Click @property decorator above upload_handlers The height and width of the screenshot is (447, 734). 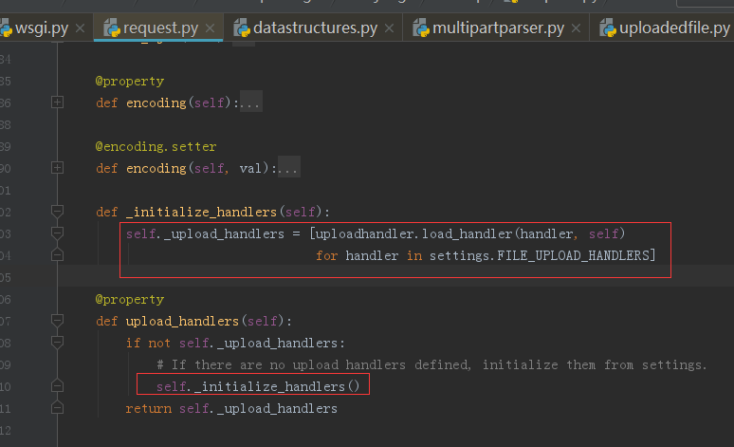tap(130, 299)
